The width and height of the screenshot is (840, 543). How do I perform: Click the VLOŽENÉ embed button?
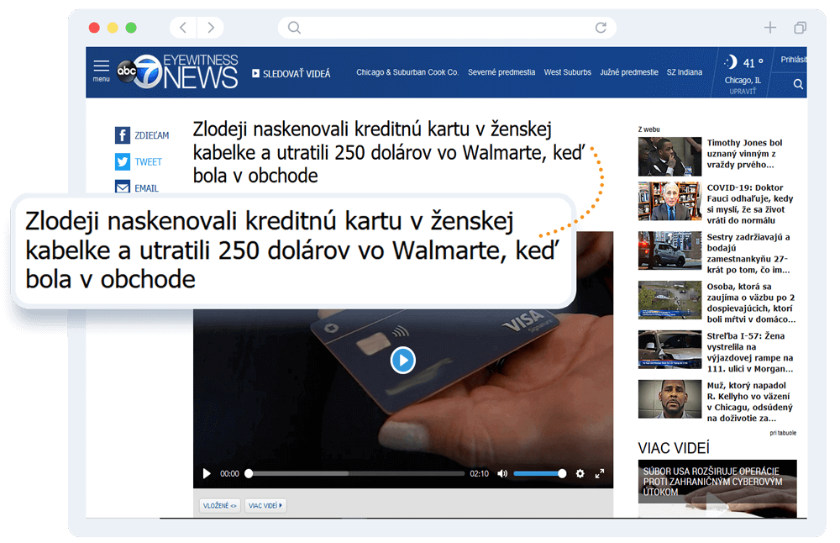(x=219, y=505)
